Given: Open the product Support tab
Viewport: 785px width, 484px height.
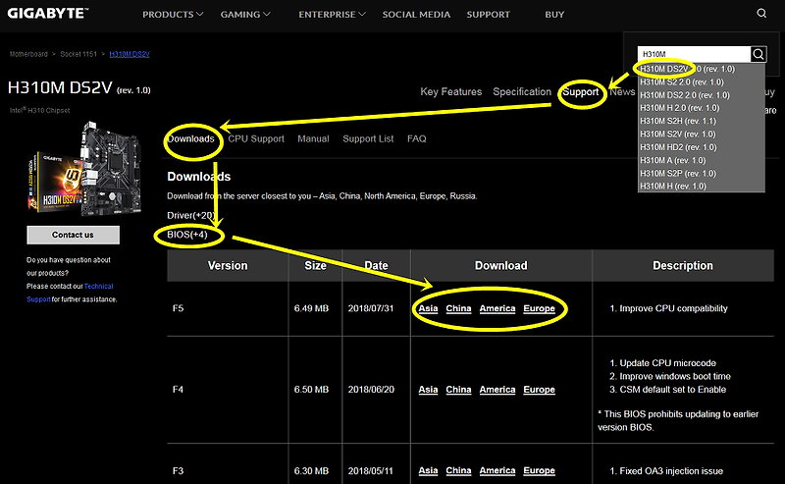Looking at the screenshot, I should click(x=580, y=92).
